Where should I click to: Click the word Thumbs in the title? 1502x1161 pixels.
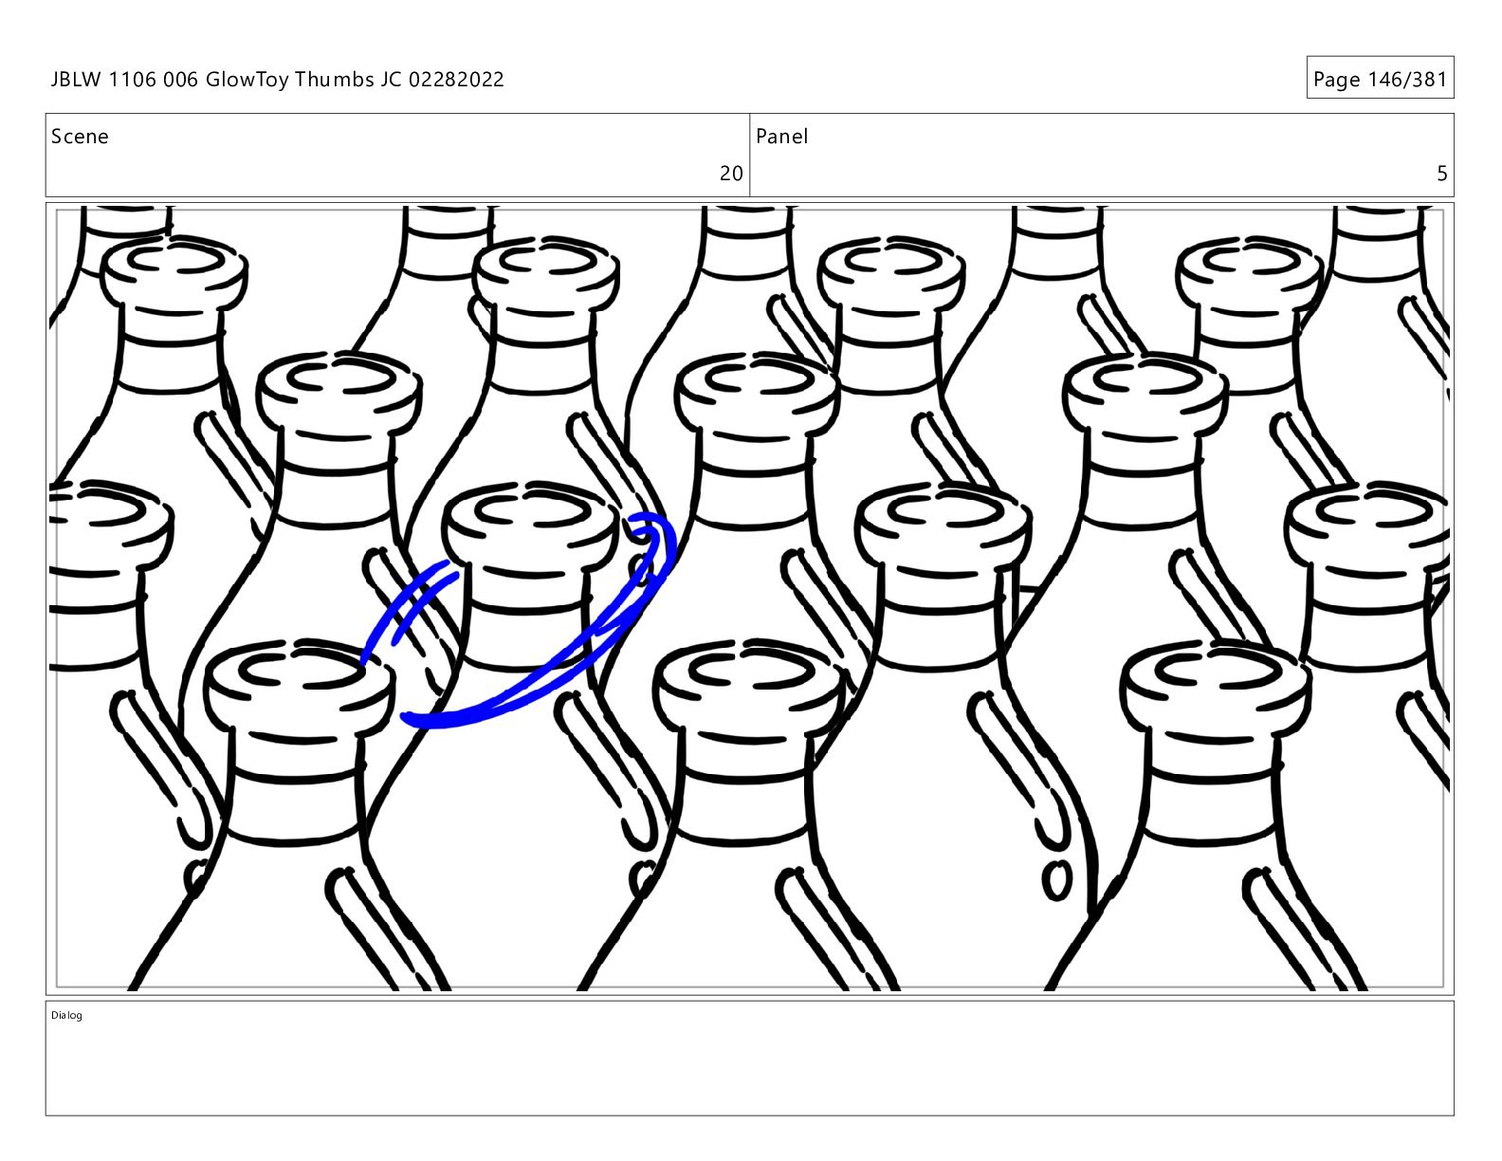[x=335, y=80]
